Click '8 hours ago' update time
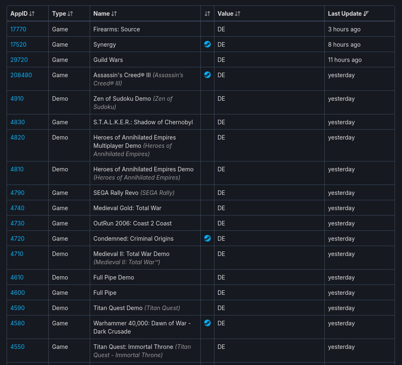The image size is (402, 365). click(x=344, y=45)
